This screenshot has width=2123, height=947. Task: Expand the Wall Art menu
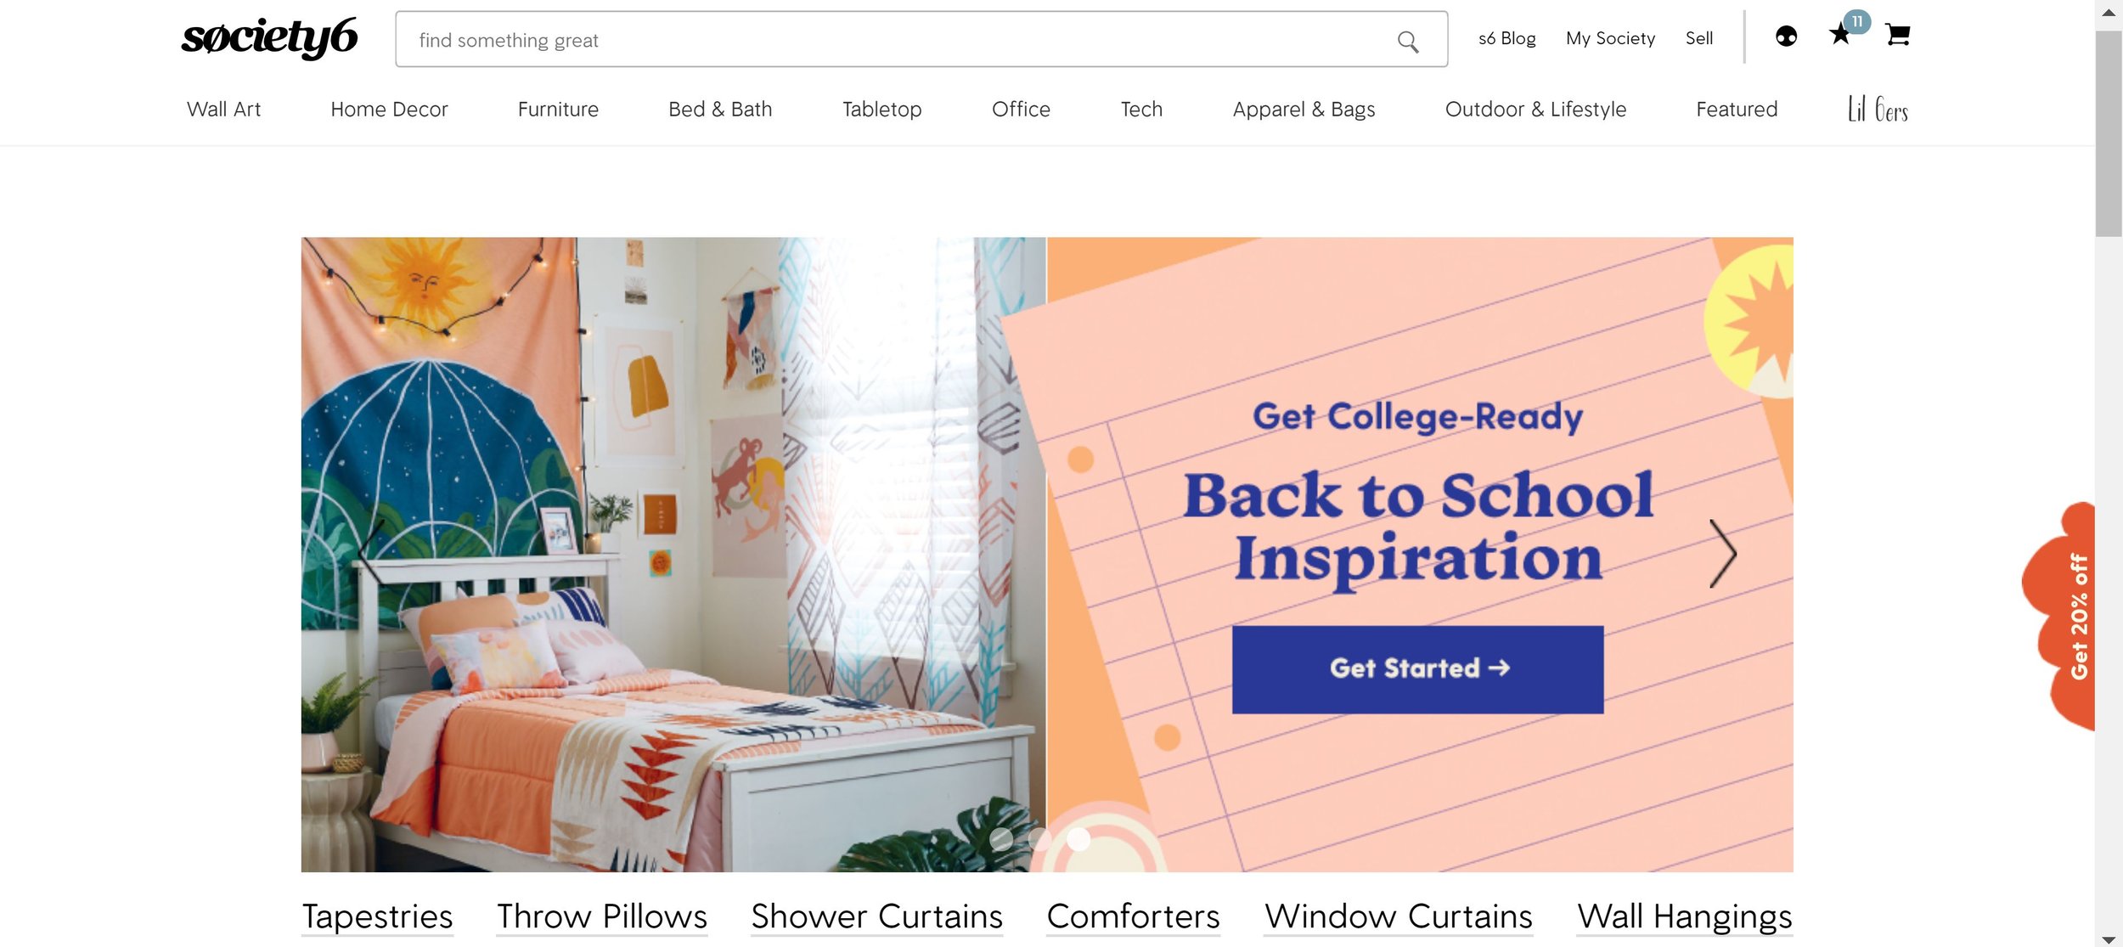click(223, 110)
